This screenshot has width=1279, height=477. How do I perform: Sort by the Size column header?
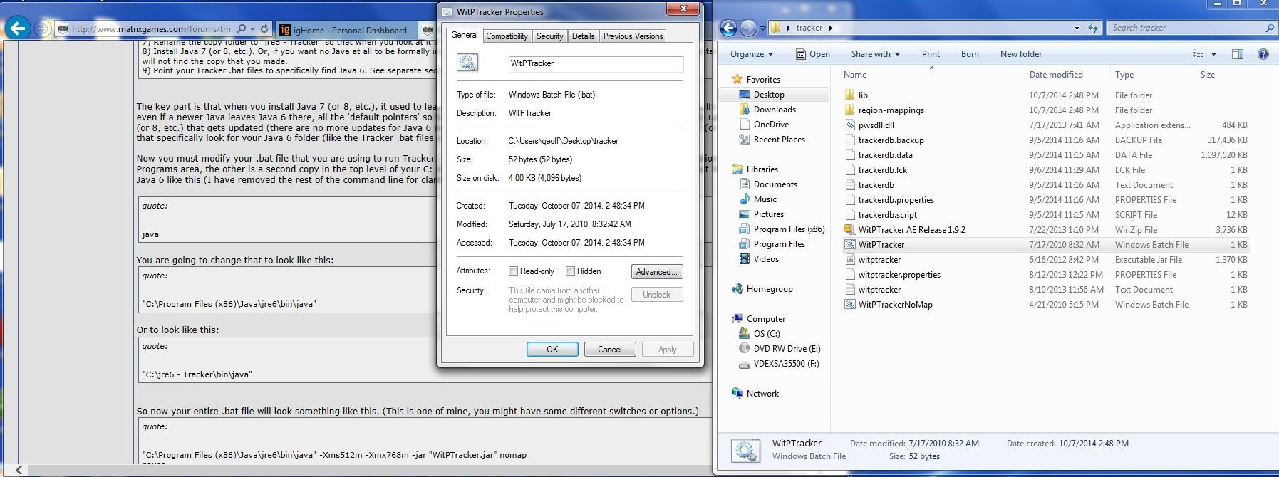pyautogui.click(x=1223, y=75)
